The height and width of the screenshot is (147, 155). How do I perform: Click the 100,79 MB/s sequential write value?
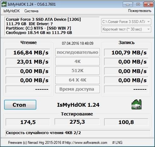coord(126,53)
